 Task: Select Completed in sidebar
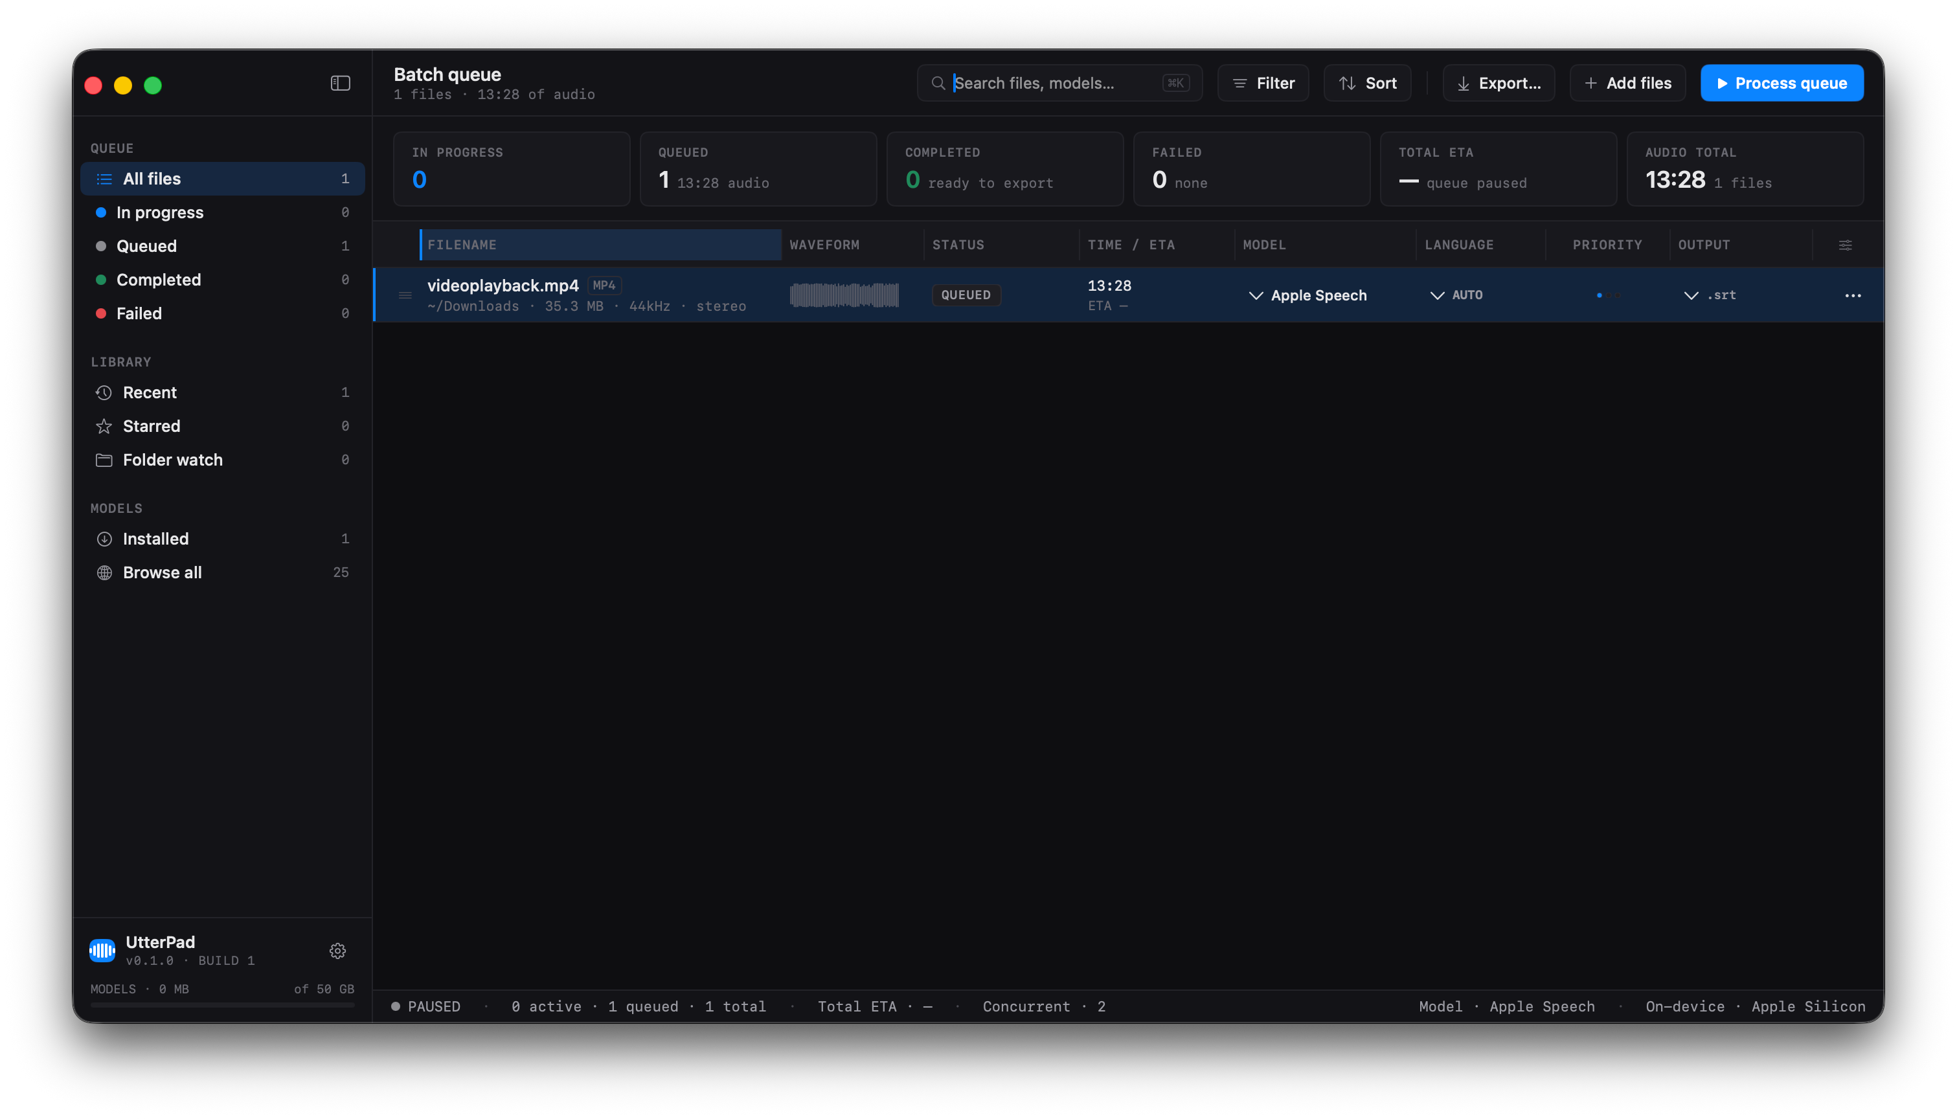pyautogui.click(x=222, y=280)
